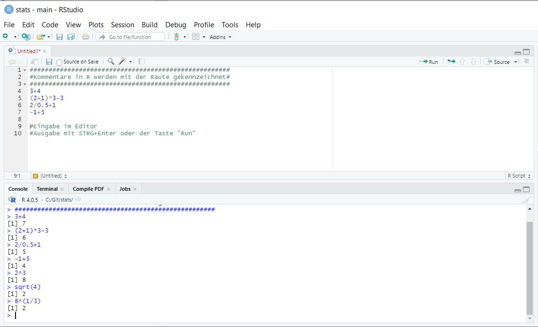Click the Go to file/function field
Viewport: 538px width, 327px height.
130,37
